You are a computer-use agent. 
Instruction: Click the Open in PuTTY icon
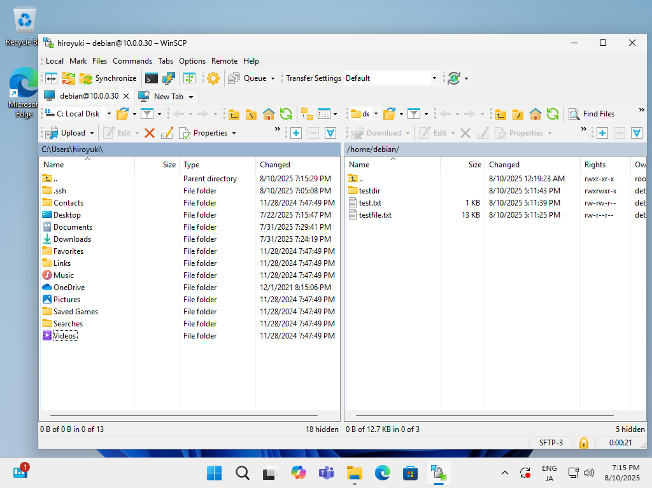click(x=168, y=78)
